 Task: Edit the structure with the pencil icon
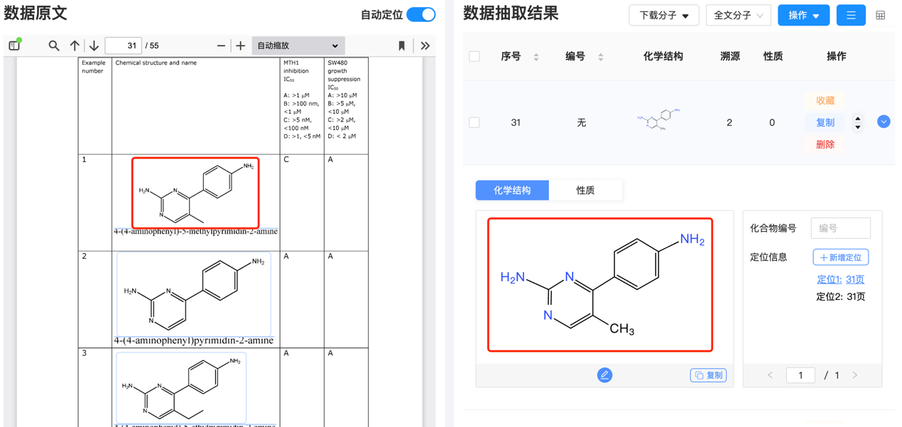click(x=604, y=374)
